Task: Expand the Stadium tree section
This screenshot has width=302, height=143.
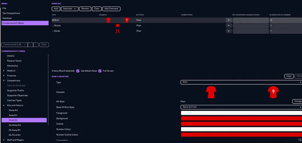Action: coord(4,71)
